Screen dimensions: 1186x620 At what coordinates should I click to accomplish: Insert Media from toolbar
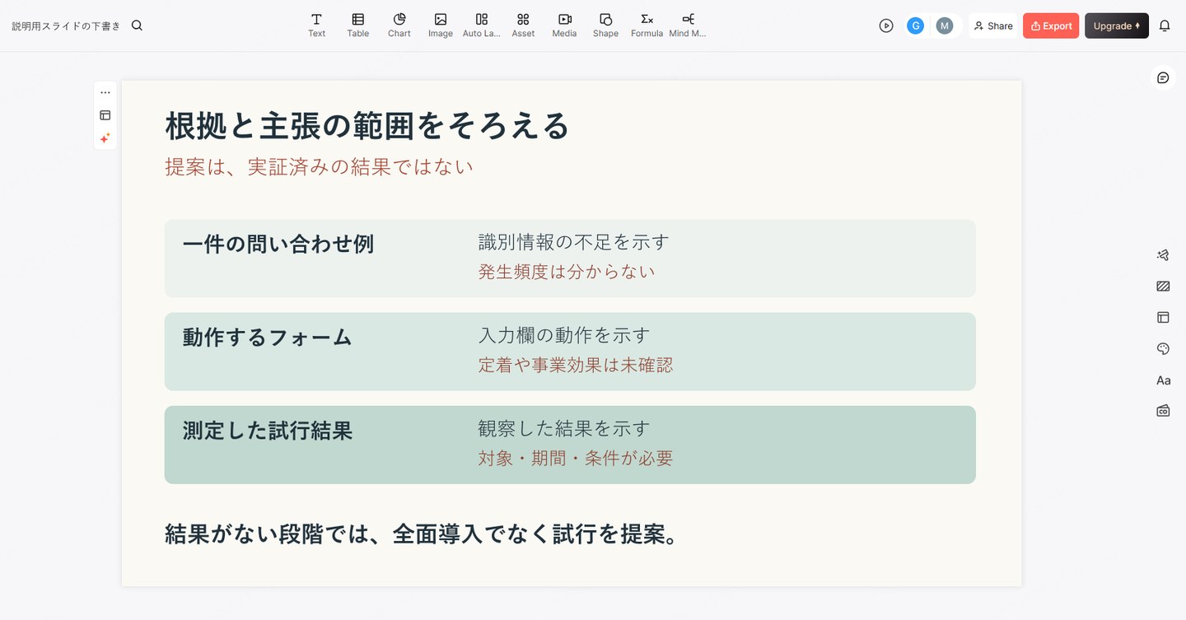tap(564, 26)
